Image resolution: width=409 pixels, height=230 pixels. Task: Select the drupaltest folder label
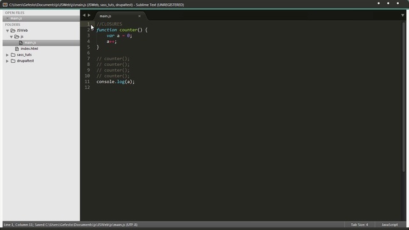(x=26, y=61)
